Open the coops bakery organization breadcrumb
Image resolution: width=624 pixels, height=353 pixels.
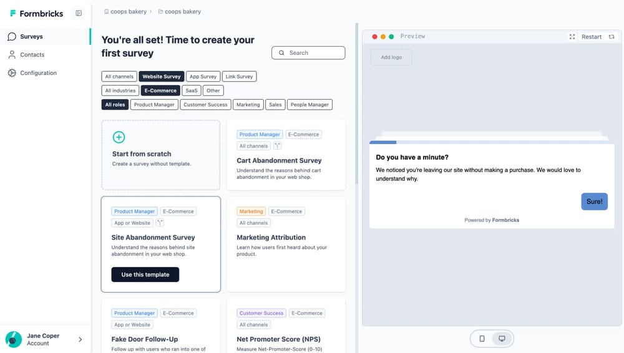coord(127,11)
